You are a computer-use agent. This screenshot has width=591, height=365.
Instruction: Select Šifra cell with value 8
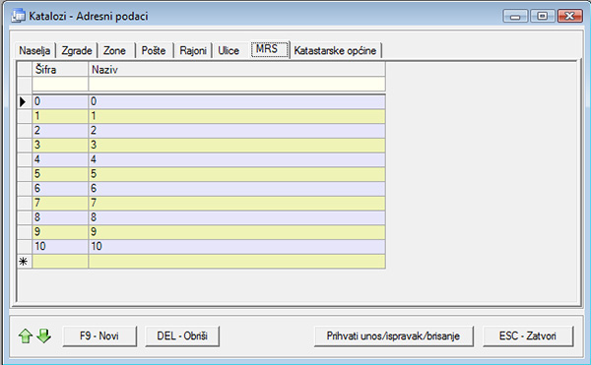(x=60, y=217)
